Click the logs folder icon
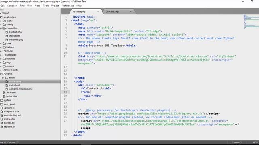The image size is (259, 145). click(x=4, y=62)
